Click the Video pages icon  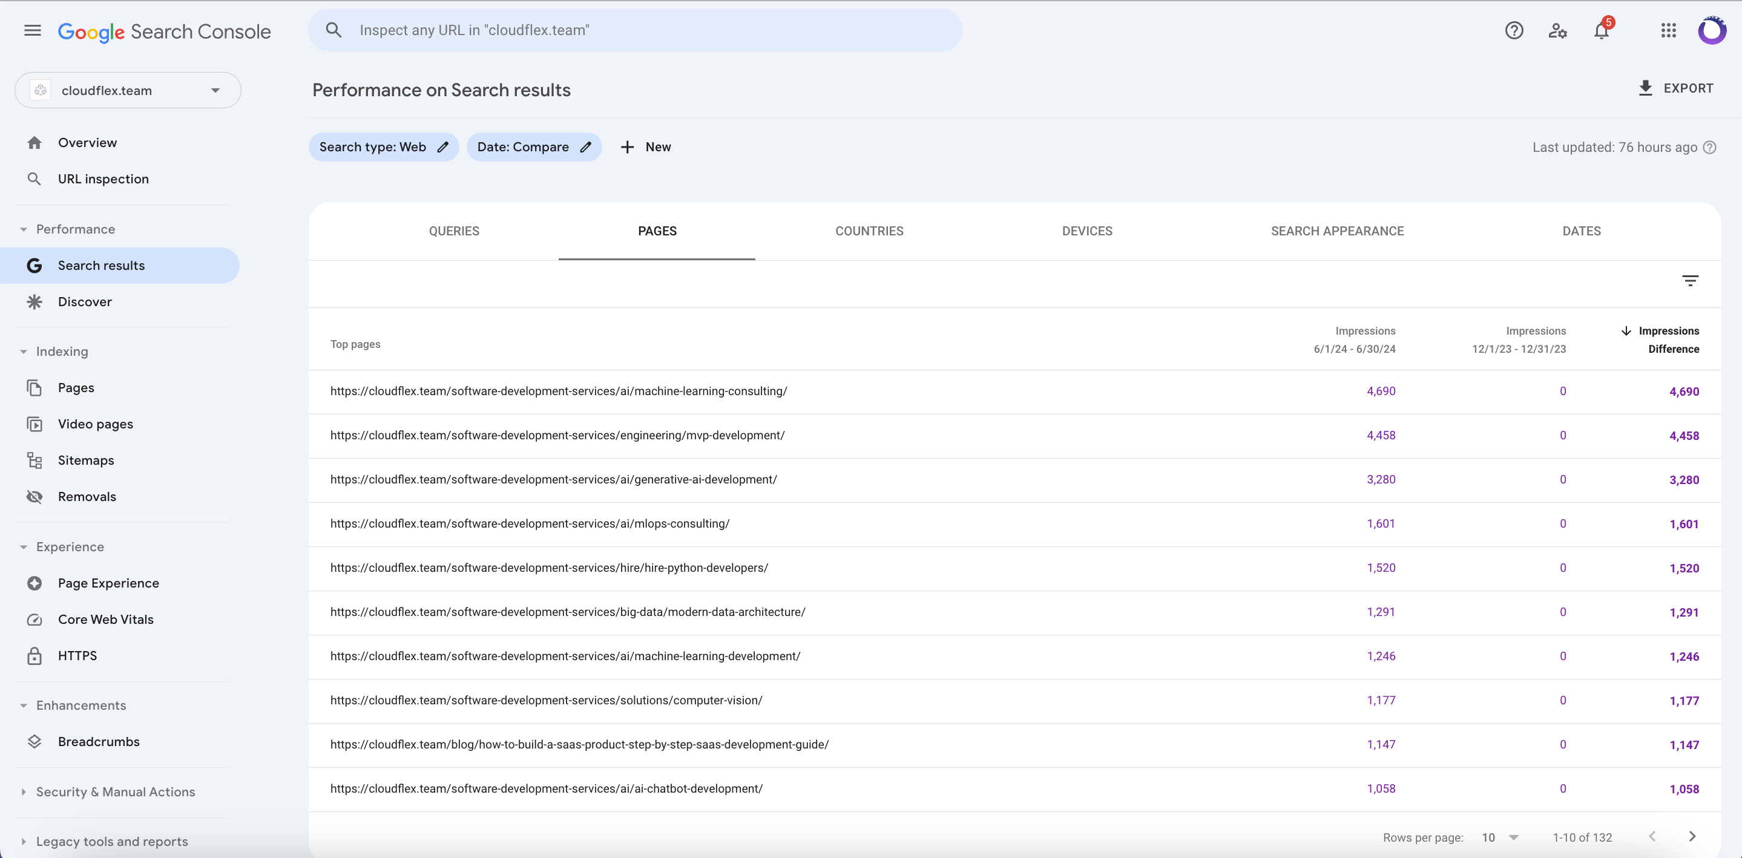coord(35,424)
